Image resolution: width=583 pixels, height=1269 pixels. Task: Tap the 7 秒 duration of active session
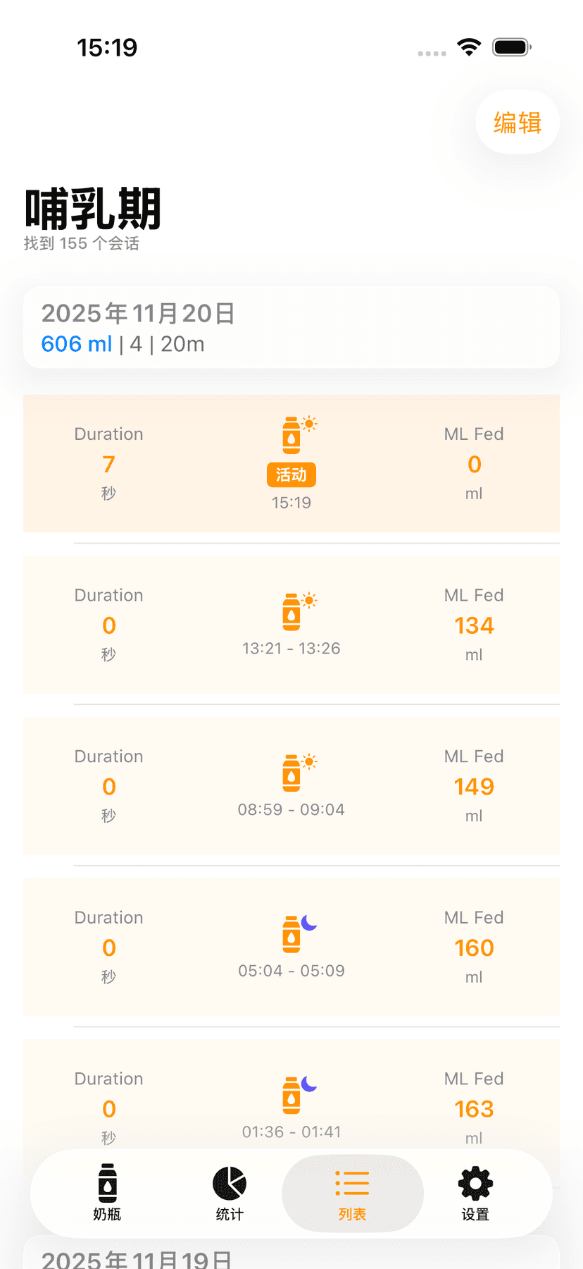click(x=108, y=465)
